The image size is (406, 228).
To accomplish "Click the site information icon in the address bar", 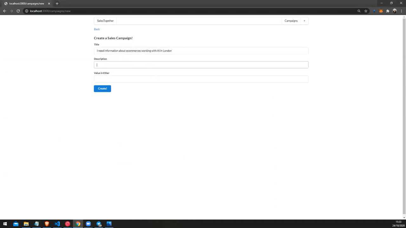I will click(x=27, y=11).
